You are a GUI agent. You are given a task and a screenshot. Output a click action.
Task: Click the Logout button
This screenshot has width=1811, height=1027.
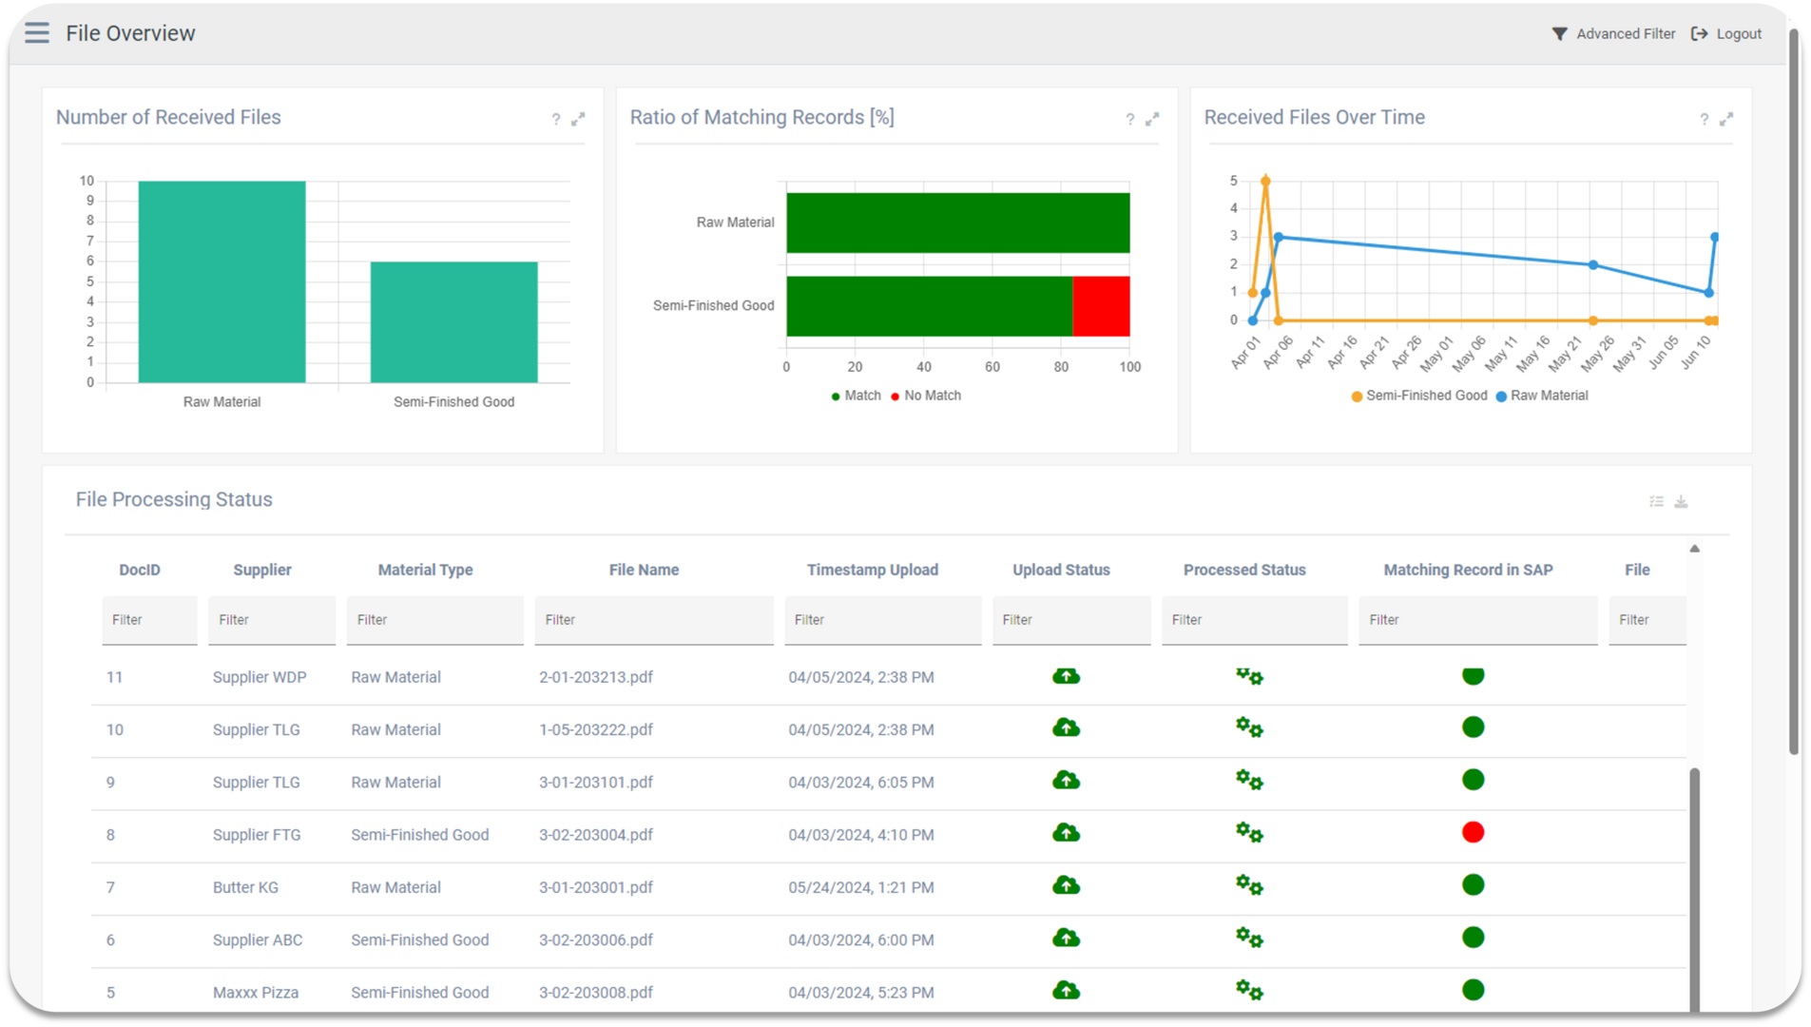pyautogui.click(x=1726, y=34)
